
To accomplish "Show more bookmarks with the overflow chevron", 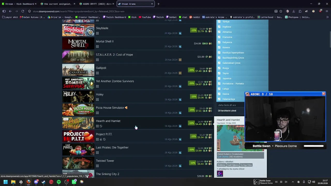I will click(327, 17).
